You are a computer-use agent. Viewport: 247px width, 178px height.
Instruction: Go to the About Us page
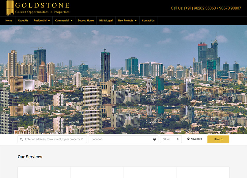point(23,20)
